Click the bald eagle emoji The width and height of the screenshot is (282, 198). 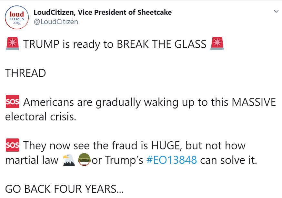pos(68,160)
